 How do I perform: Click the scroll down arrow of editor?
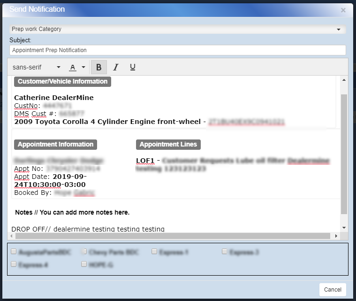click(344, 228)
